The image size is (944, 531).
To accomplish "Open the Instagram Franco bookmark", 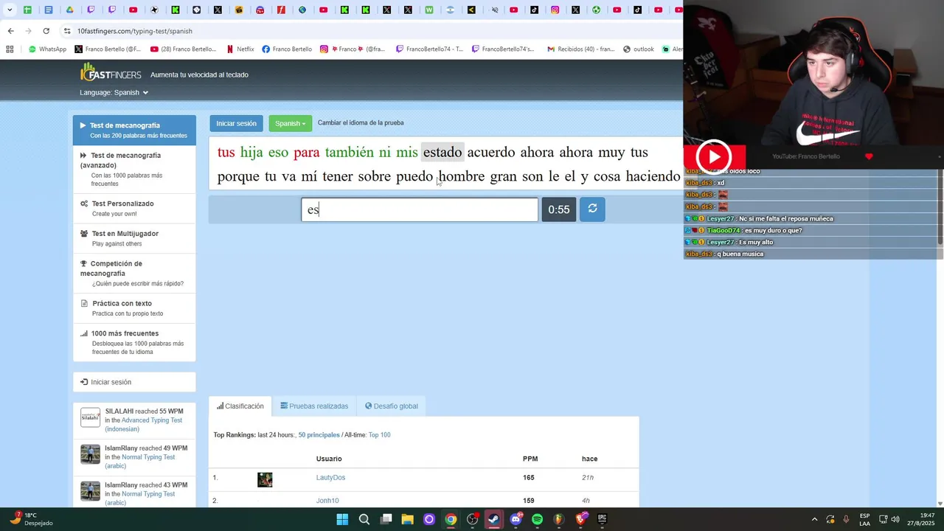I will point(353,49).
